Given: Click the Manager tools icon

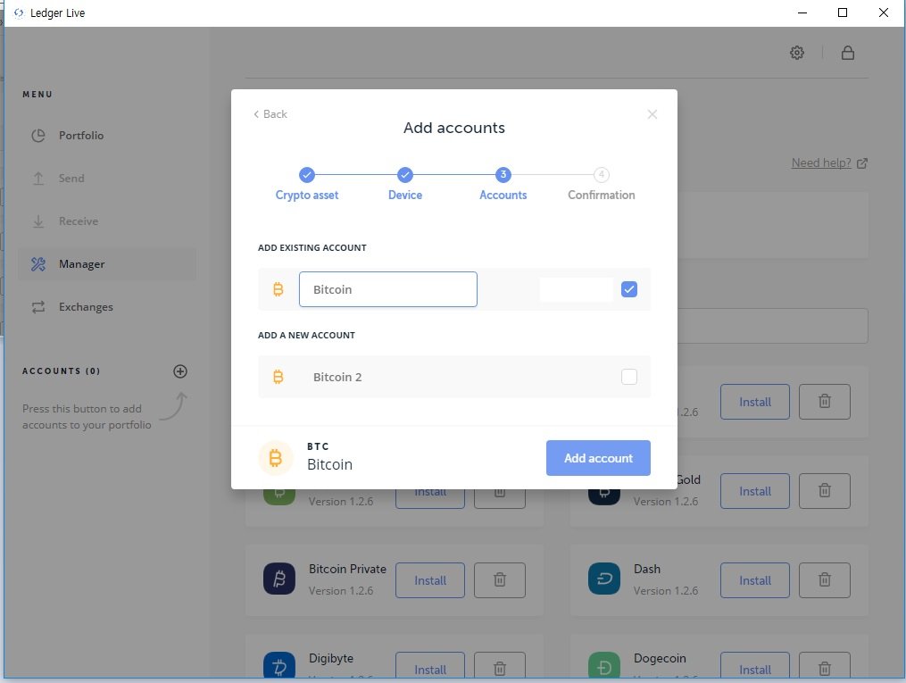Looking at the screenshot, I should 38,264.
